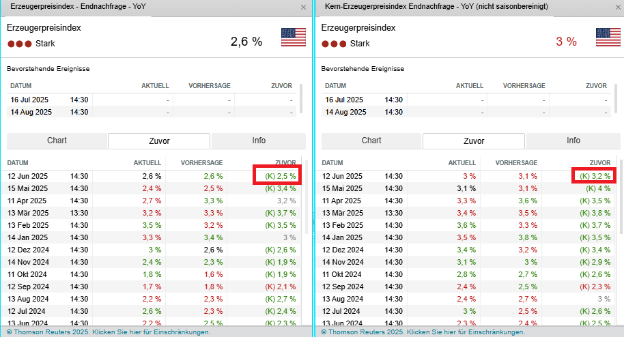Open the Chart tab in Kern panel

(371, 141)
